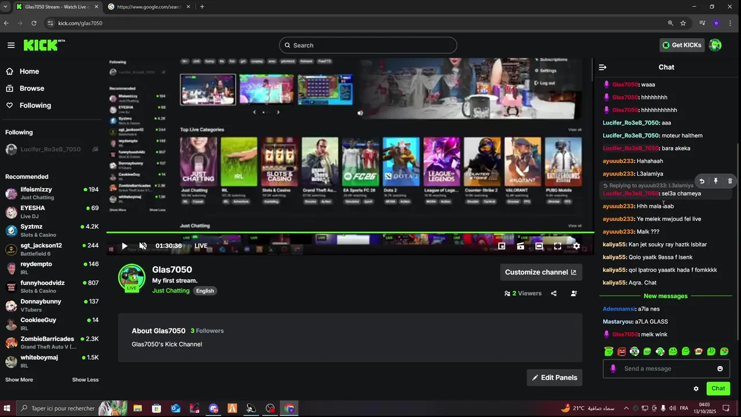Click Glas7050 channel avatar
Screen dimensions: 741x417
132,278
